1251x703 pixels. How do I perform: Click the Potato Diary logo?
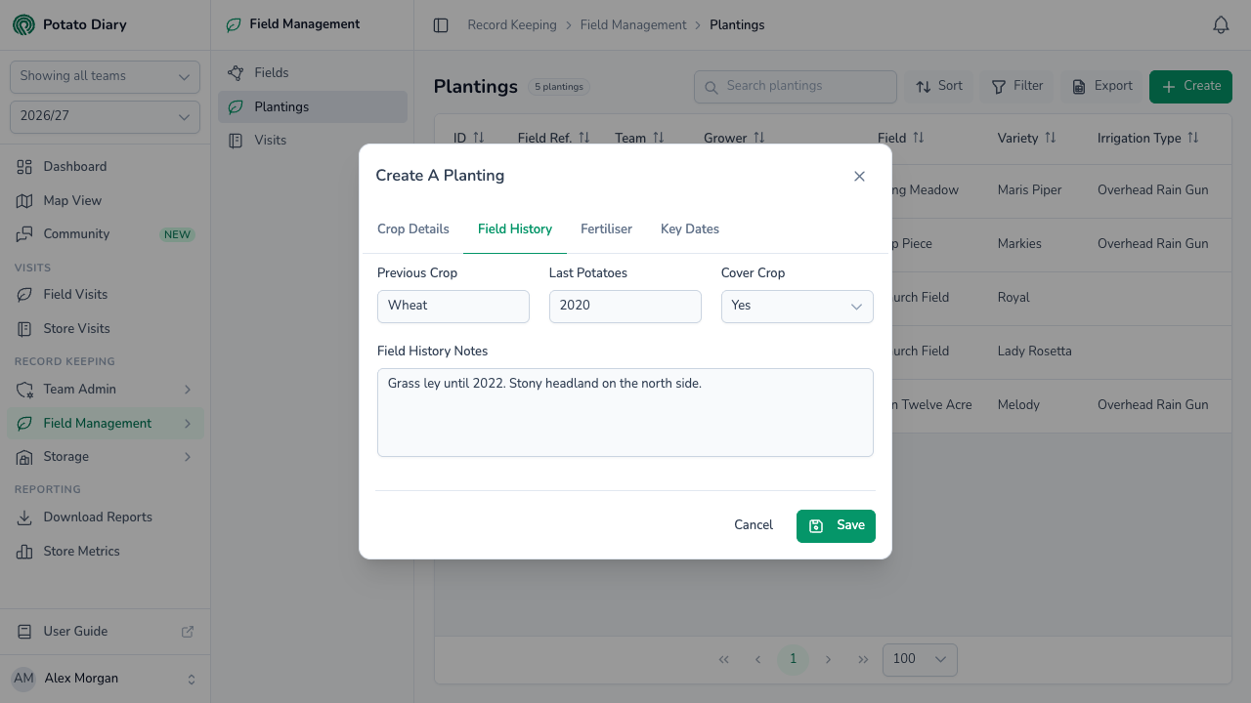(23, 24)
